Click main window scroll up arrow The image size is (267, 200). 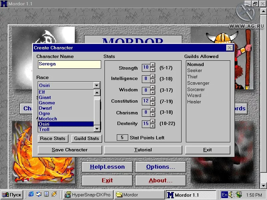pos(263,11)
